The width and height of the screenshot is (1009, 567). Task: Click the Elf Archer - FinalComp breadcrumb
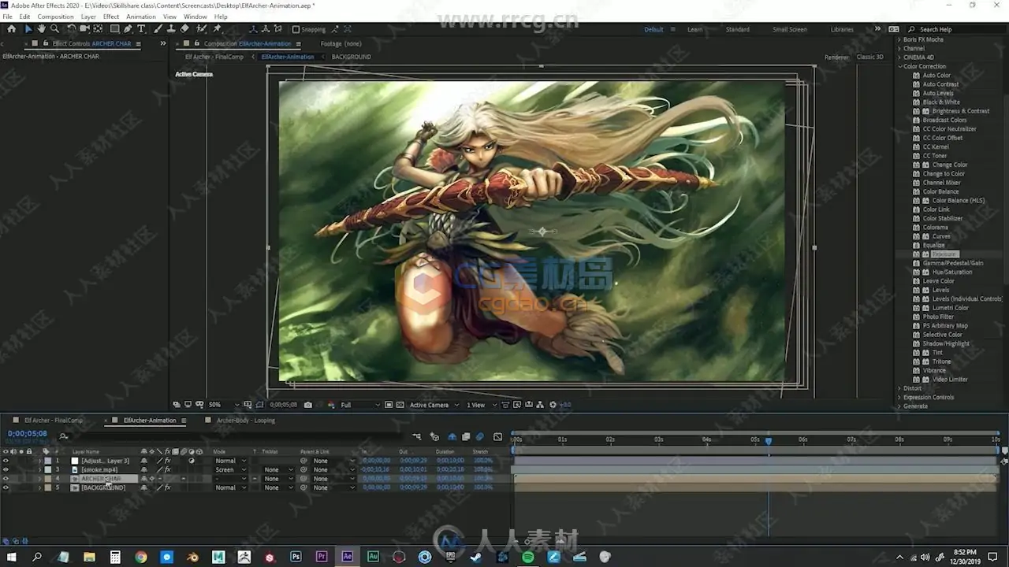(215, 57)
